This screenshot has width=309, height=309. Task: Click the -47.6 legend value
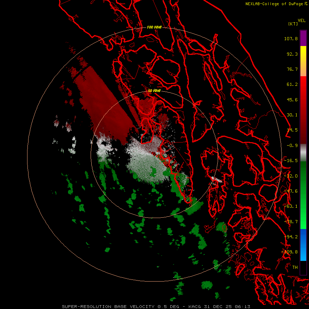[291, 191]
